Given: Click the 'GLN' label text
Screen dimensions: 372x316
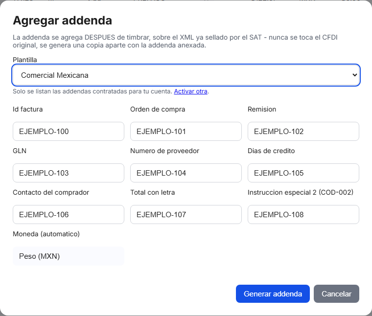Looking at the screenshot, I should pos(20,151).
